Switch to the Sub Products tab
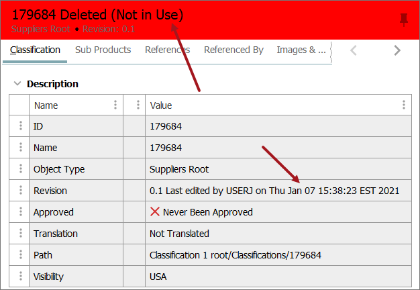420x290 pixels. point(103,50)
